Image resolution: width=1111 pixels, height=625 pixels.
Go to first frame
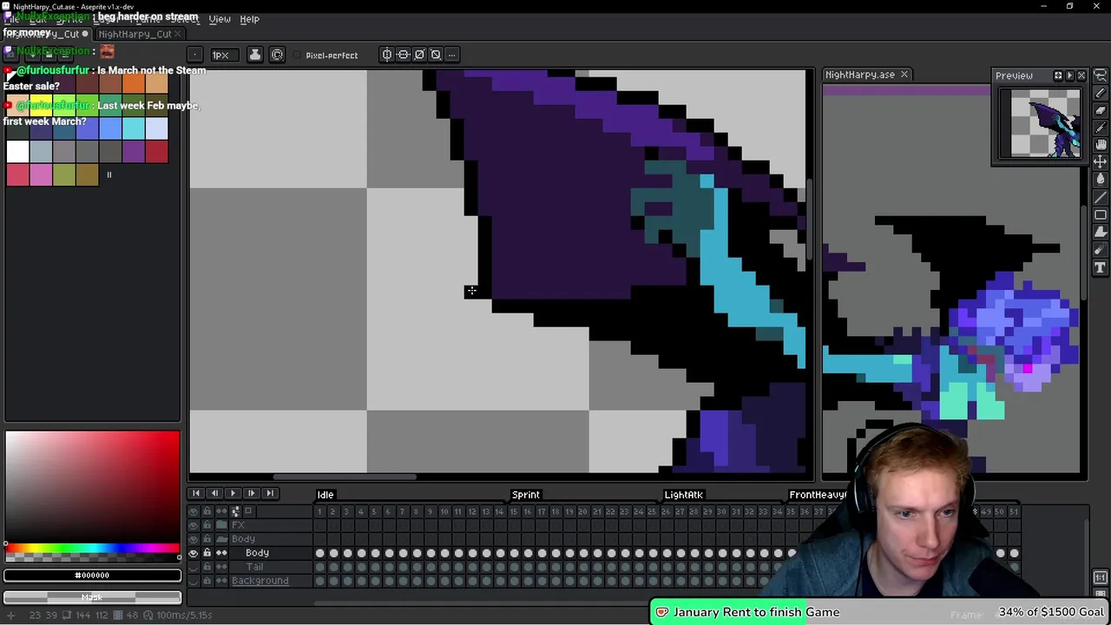click(196, 493)
